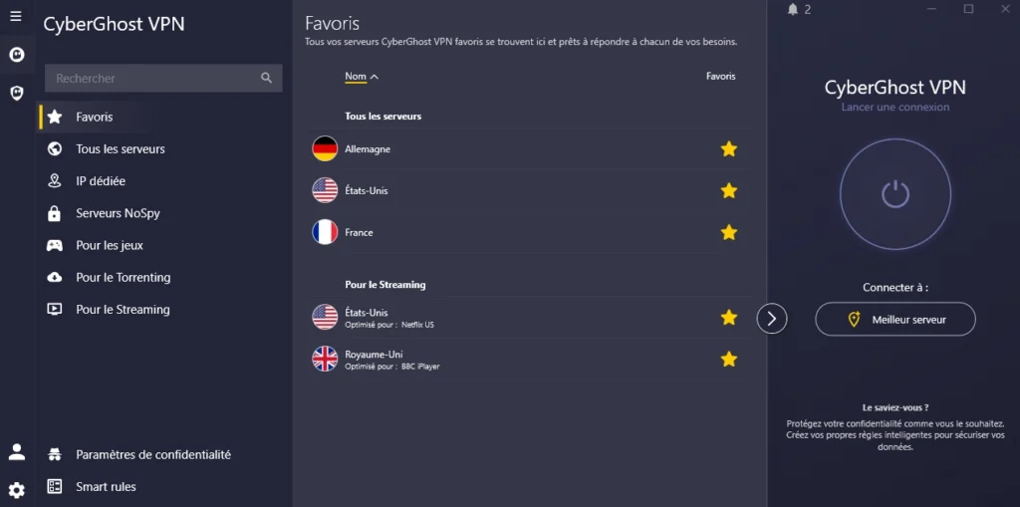Open Pour le Streaming section
The width and height of the screenshot is (1020, 507).
[x=122, y=310]
